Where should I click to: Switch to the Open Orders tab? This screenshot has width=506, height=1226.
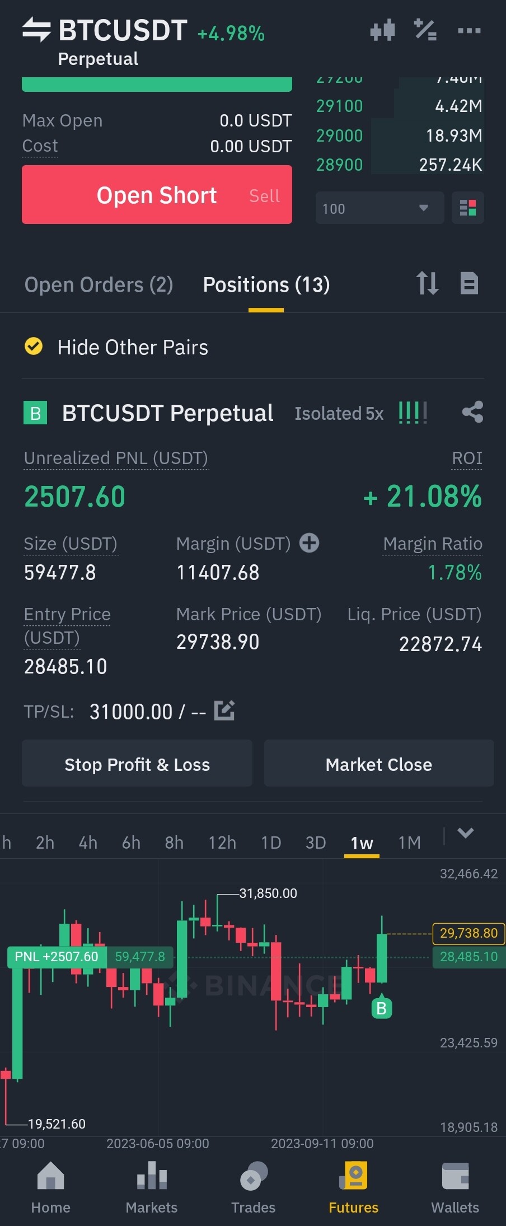[99, 285]
